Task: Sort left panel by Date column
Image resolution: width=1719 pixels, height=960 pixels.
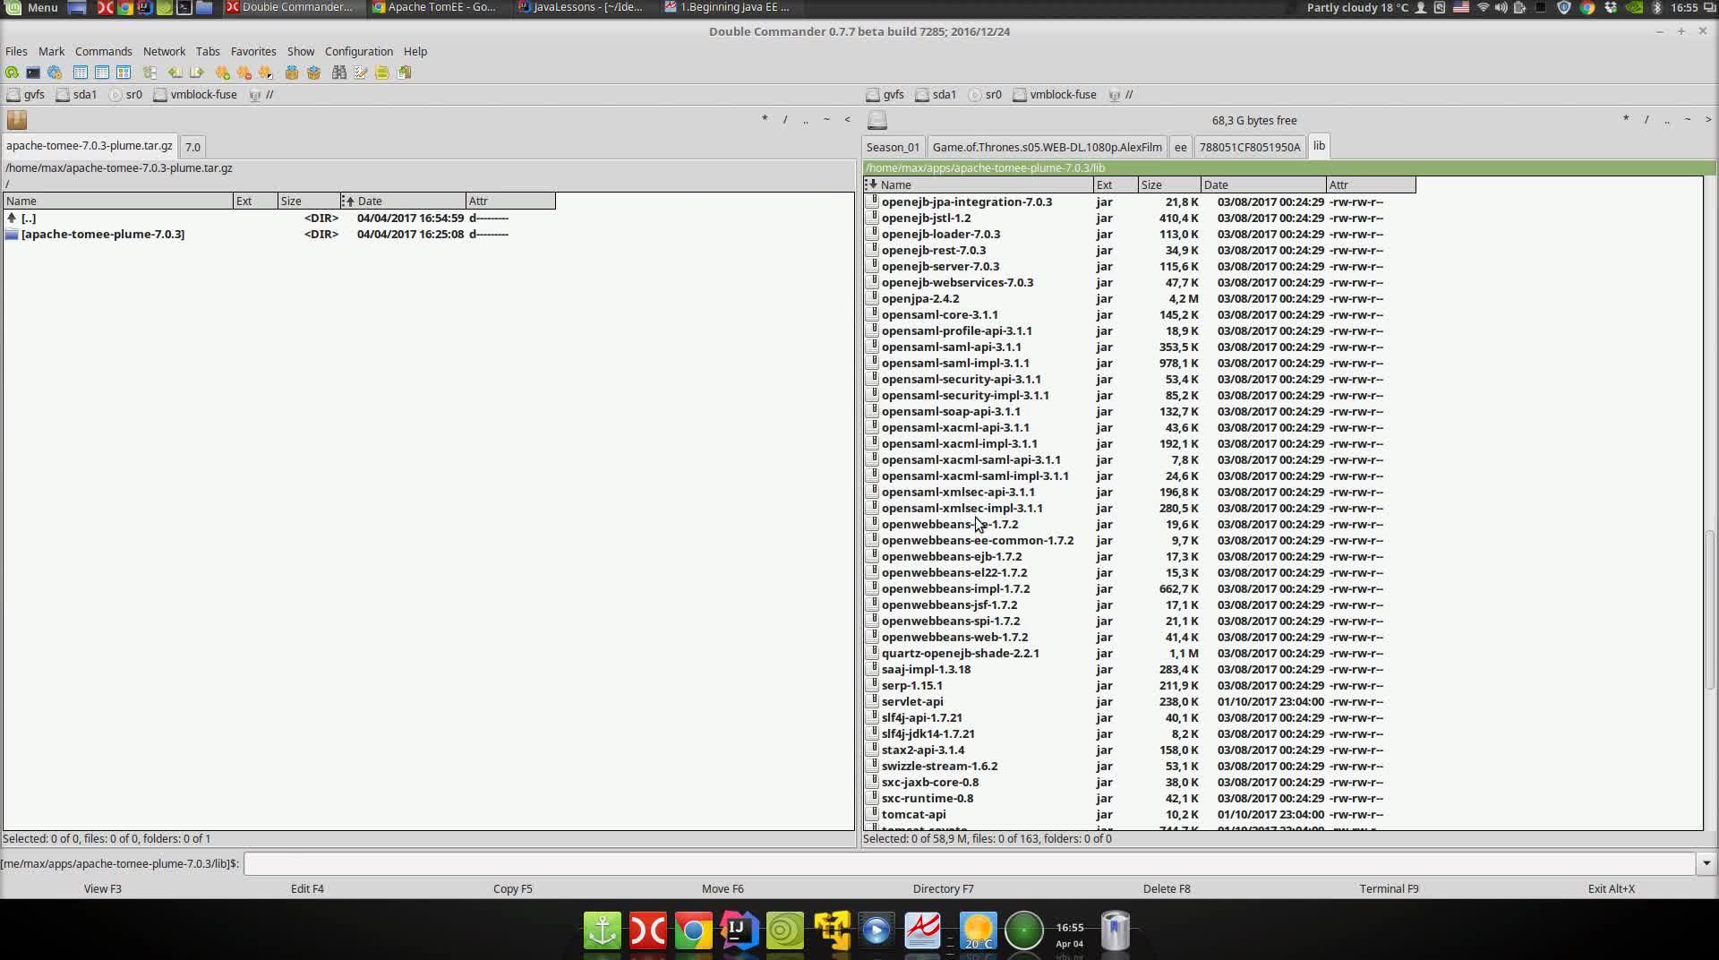Action: pos(403,201)
